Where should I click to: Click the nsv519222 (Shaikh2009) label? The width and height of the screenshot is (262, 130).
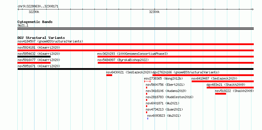coord(234,91)
